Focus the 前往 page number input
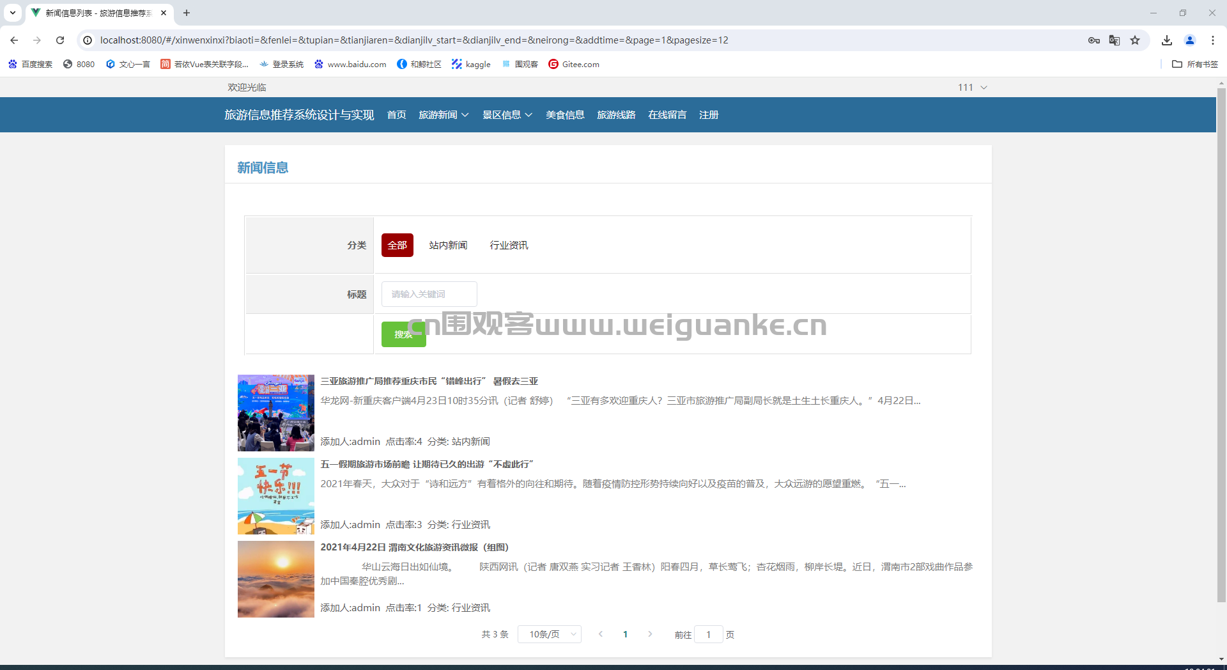 tap(708, 634)
